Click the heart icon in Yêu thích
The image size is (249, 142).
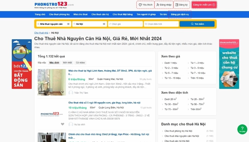(140, 5)
